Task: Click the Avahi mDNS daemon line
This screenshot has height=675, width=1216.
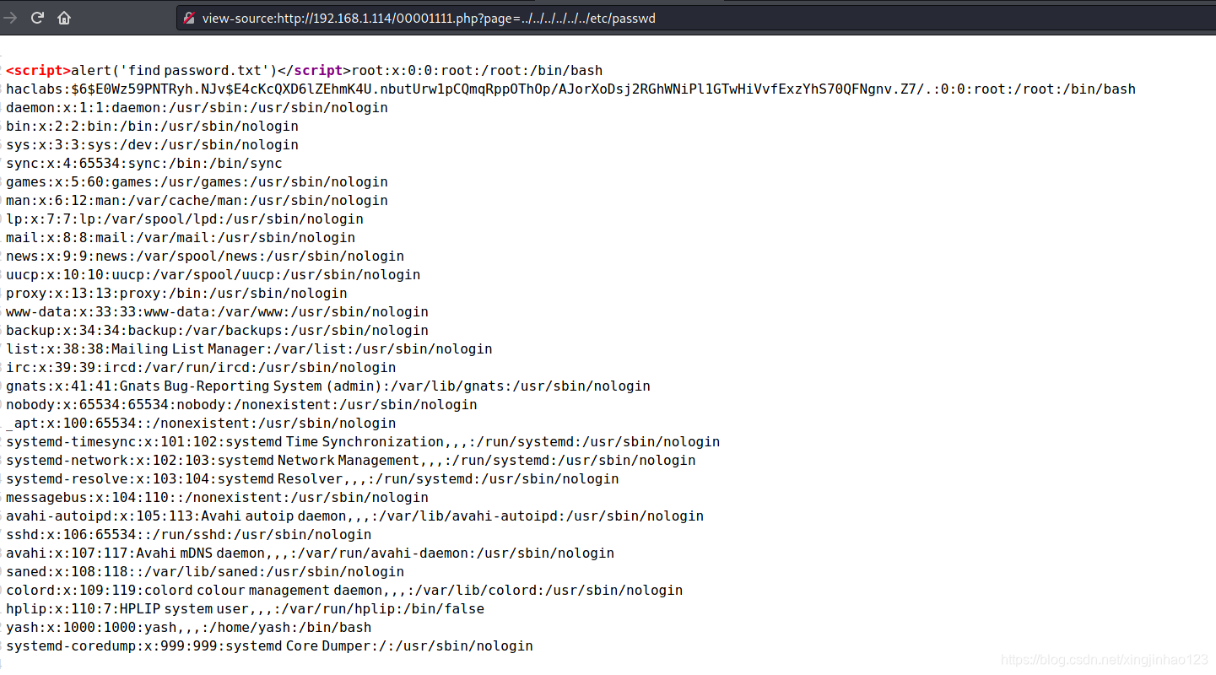Action: coord(310,553)
